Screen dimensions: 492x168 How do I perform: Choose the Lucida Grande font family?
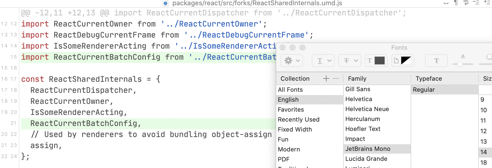[377, 159]
